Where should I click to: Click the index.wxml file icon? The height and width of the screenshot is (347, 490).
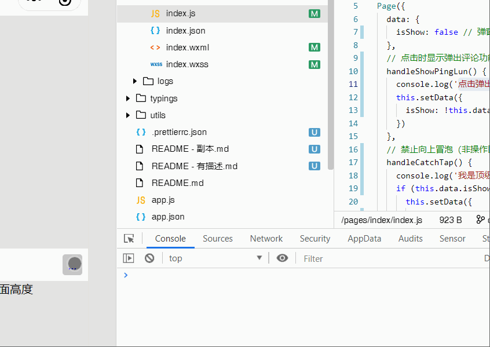(x=155, y=48)
